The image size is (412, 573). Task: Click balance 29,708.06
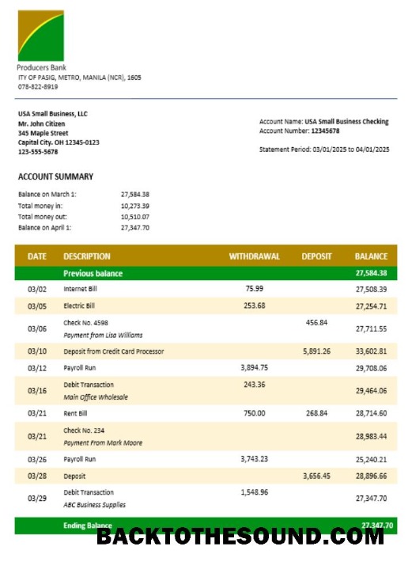point(372,368)
